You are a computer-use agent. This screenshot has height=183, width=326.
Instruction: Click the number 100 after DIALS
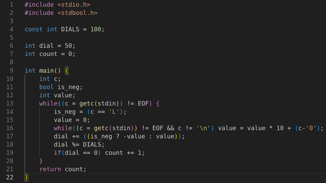96,29
